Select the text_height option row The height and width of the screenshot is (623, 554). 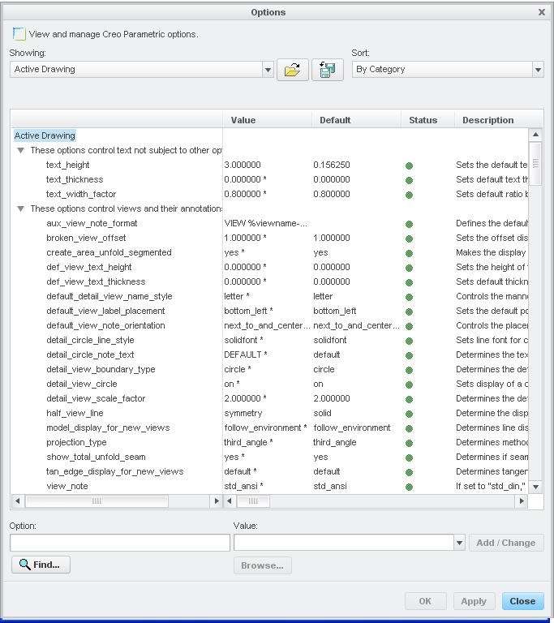coord(67,165)
